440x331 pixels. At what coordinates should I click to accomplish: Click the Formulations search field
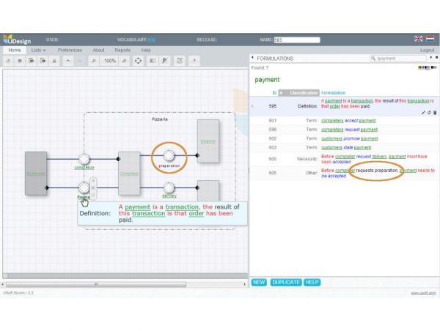[398, 59]
